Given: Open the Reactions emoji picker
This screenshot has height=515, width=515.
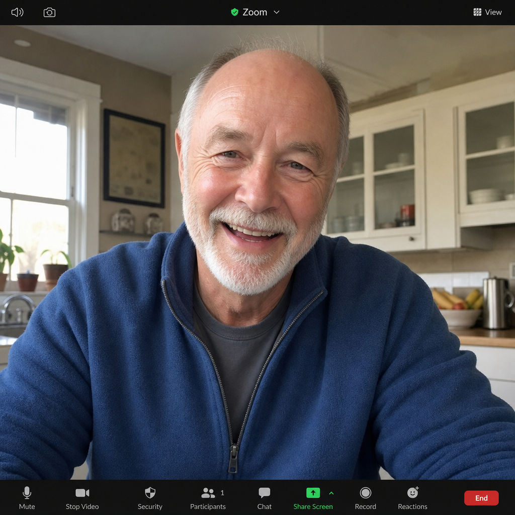Looking at the screenshot, I should [412, 498].
